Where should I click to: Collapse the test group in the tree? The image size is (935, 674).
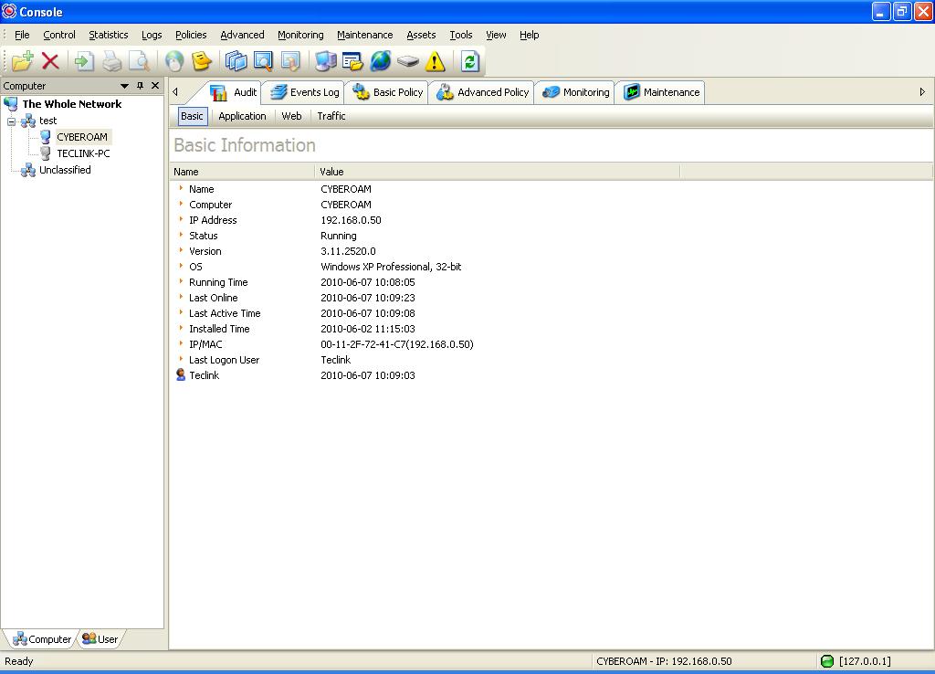click(x=11, y=121)
